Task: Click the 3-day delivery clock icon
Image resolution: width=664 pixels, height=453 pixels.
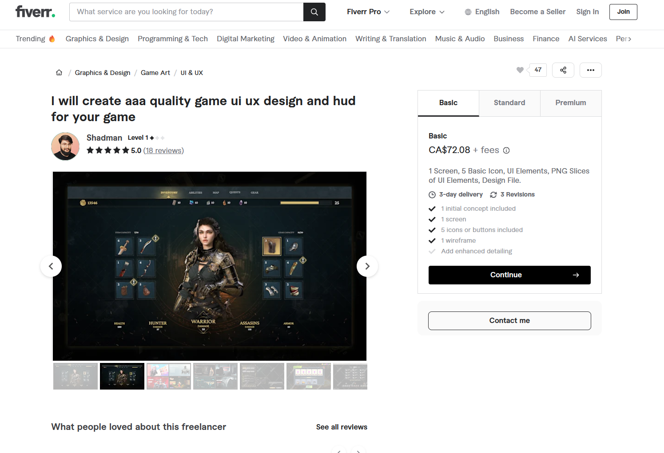Action: pos(432,195)
